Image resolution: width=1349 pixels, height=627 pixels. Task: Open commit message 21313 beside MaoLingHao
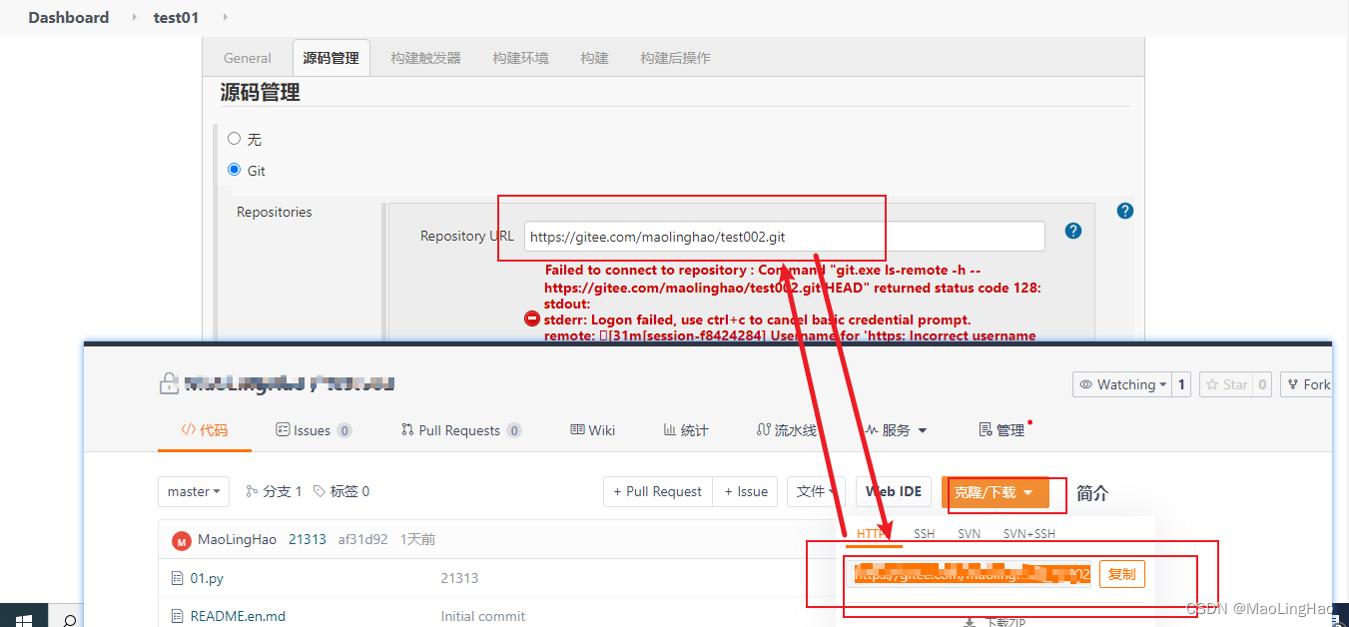pos(308,539)
